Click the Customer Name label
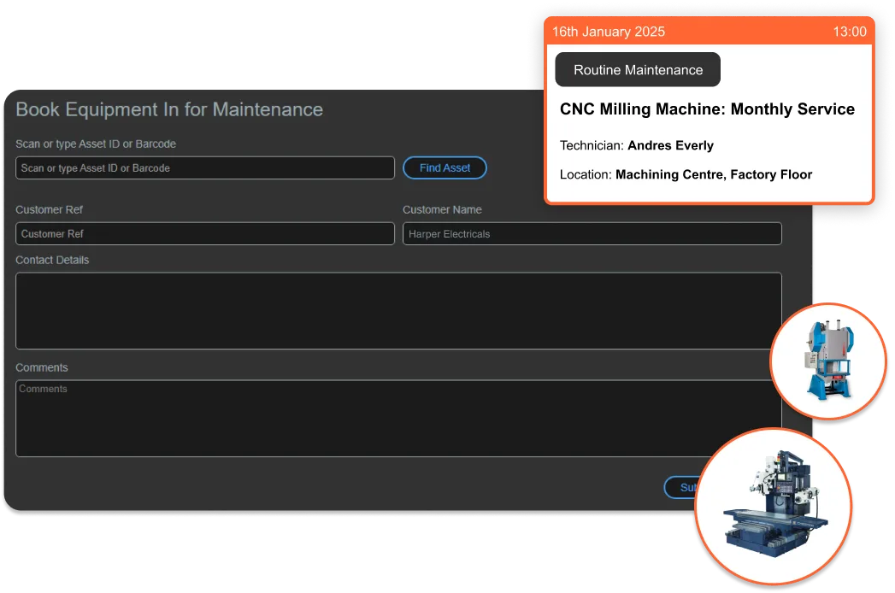This screenshot has height=593, width=895. click(442, 209)
